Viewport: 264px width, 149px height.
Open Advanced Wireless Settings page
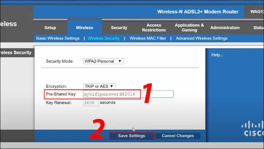[x=202, y=38]
